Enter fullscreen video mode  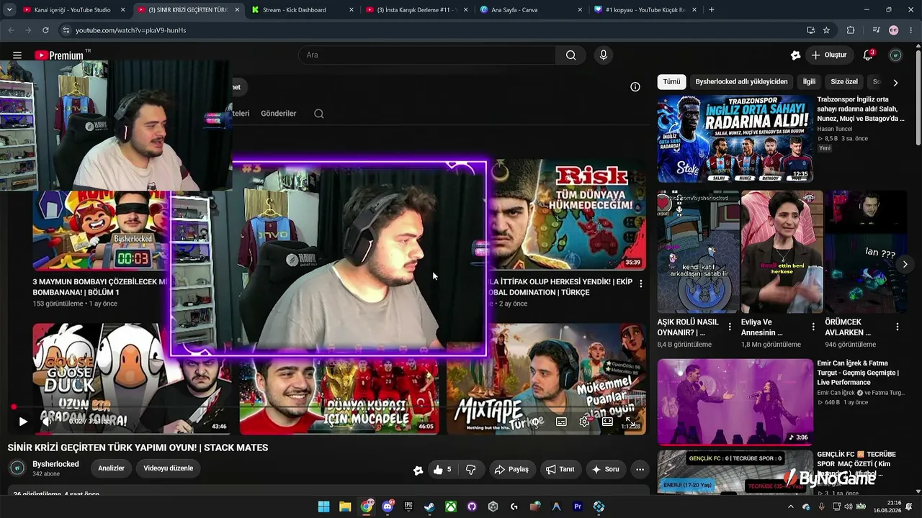click(630, 422)
